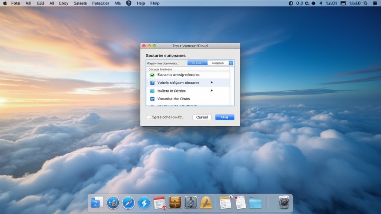The height and width of the screenshot is (214, 381).
Task: Open the Calendar icon in Dock
Action: tap(160, 202)
